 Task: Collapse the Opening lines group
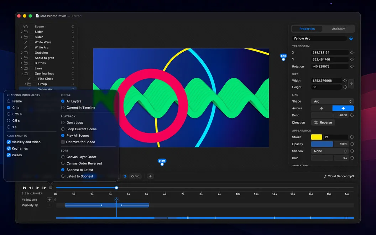[x=22, y=74]
